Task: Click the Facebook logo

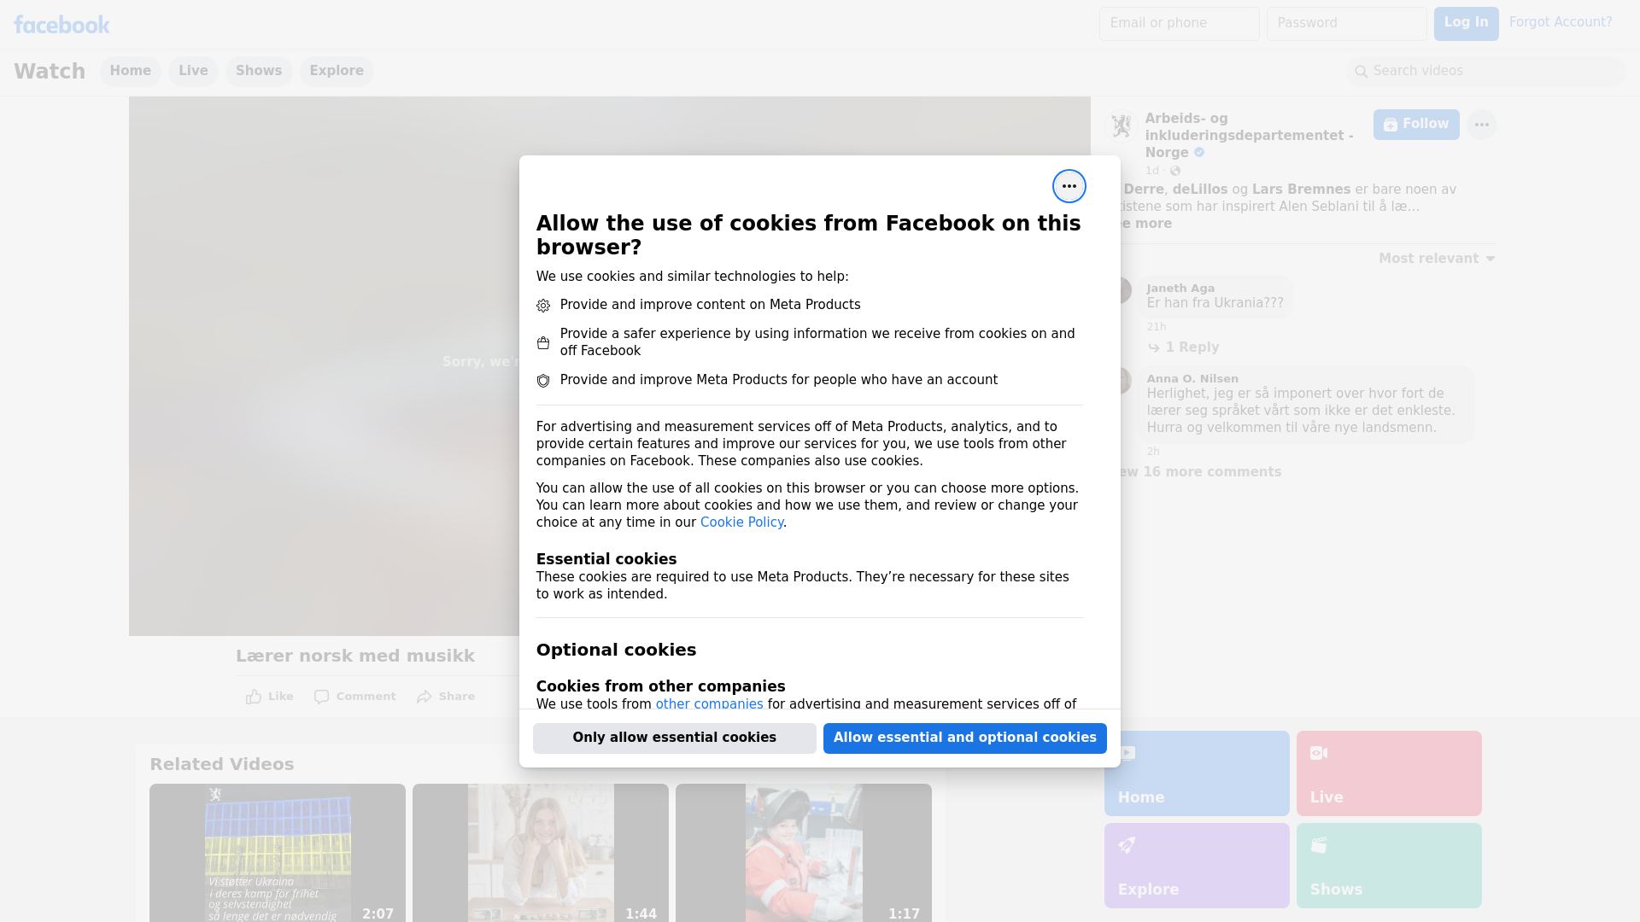Action: pyautogui.click(x=61, y=25)
